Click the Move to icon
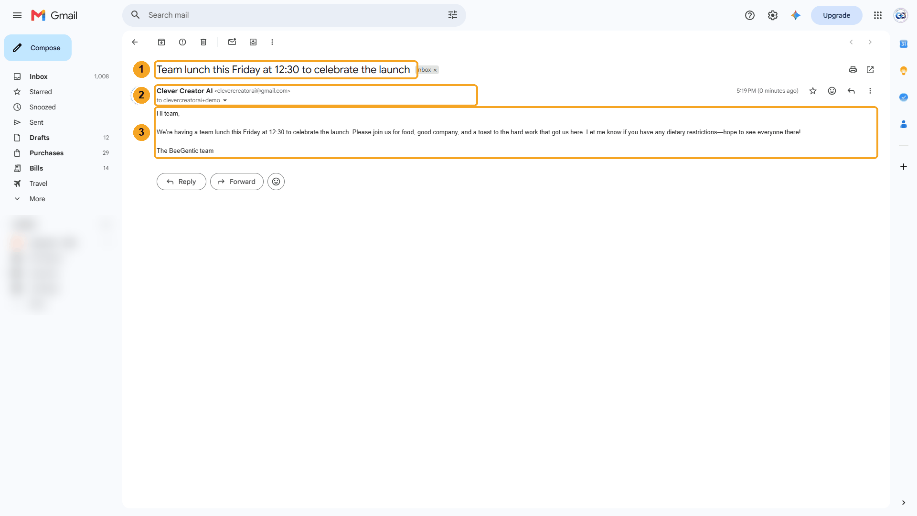The image size is (917, 516). click(253, 42)
